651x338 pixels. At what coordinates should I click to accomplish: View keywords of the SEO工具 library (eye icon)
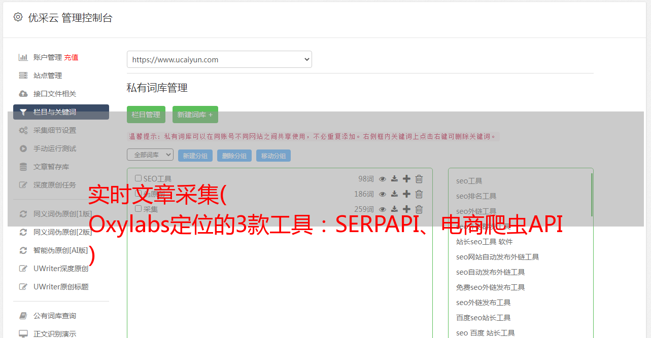(383, 178)
